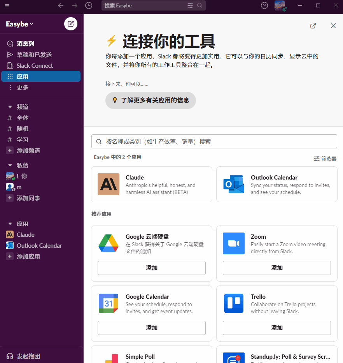Screen dimensions: 343x363
Task: Open the #学习 channel
Action: (x=41, y=139)
